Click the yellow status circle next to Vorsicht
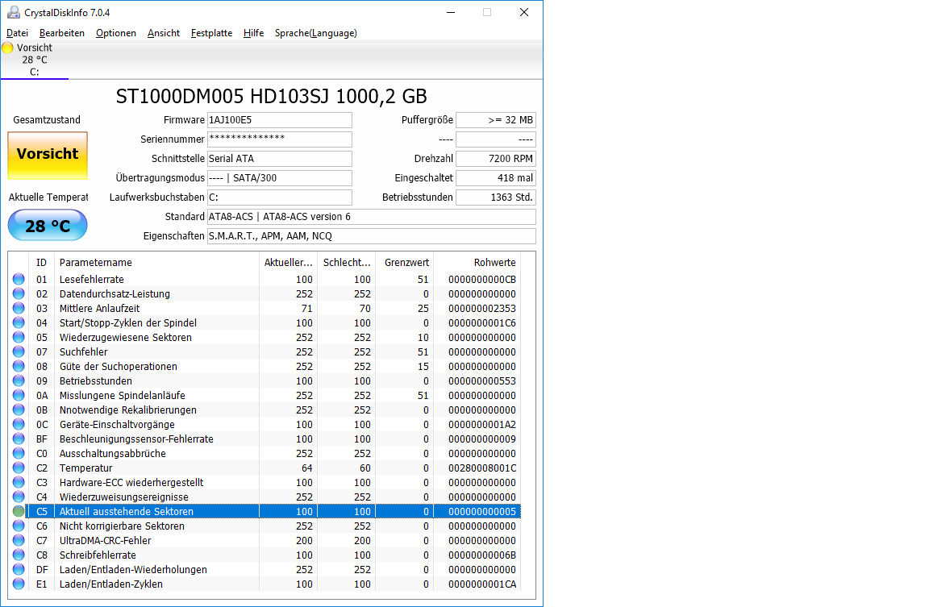This screenshot has height=607, width=929. 8,48
